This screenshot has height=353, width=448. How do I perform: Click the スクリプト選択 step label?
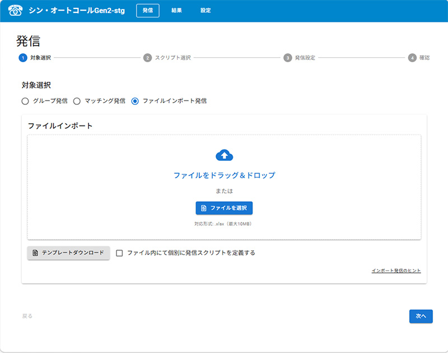[x=173, y=58]
